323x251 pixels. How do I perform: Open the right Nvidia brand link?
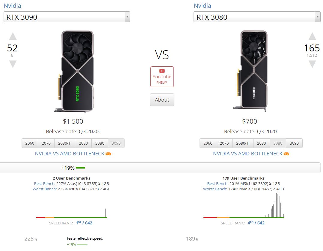tap(202, 6)
